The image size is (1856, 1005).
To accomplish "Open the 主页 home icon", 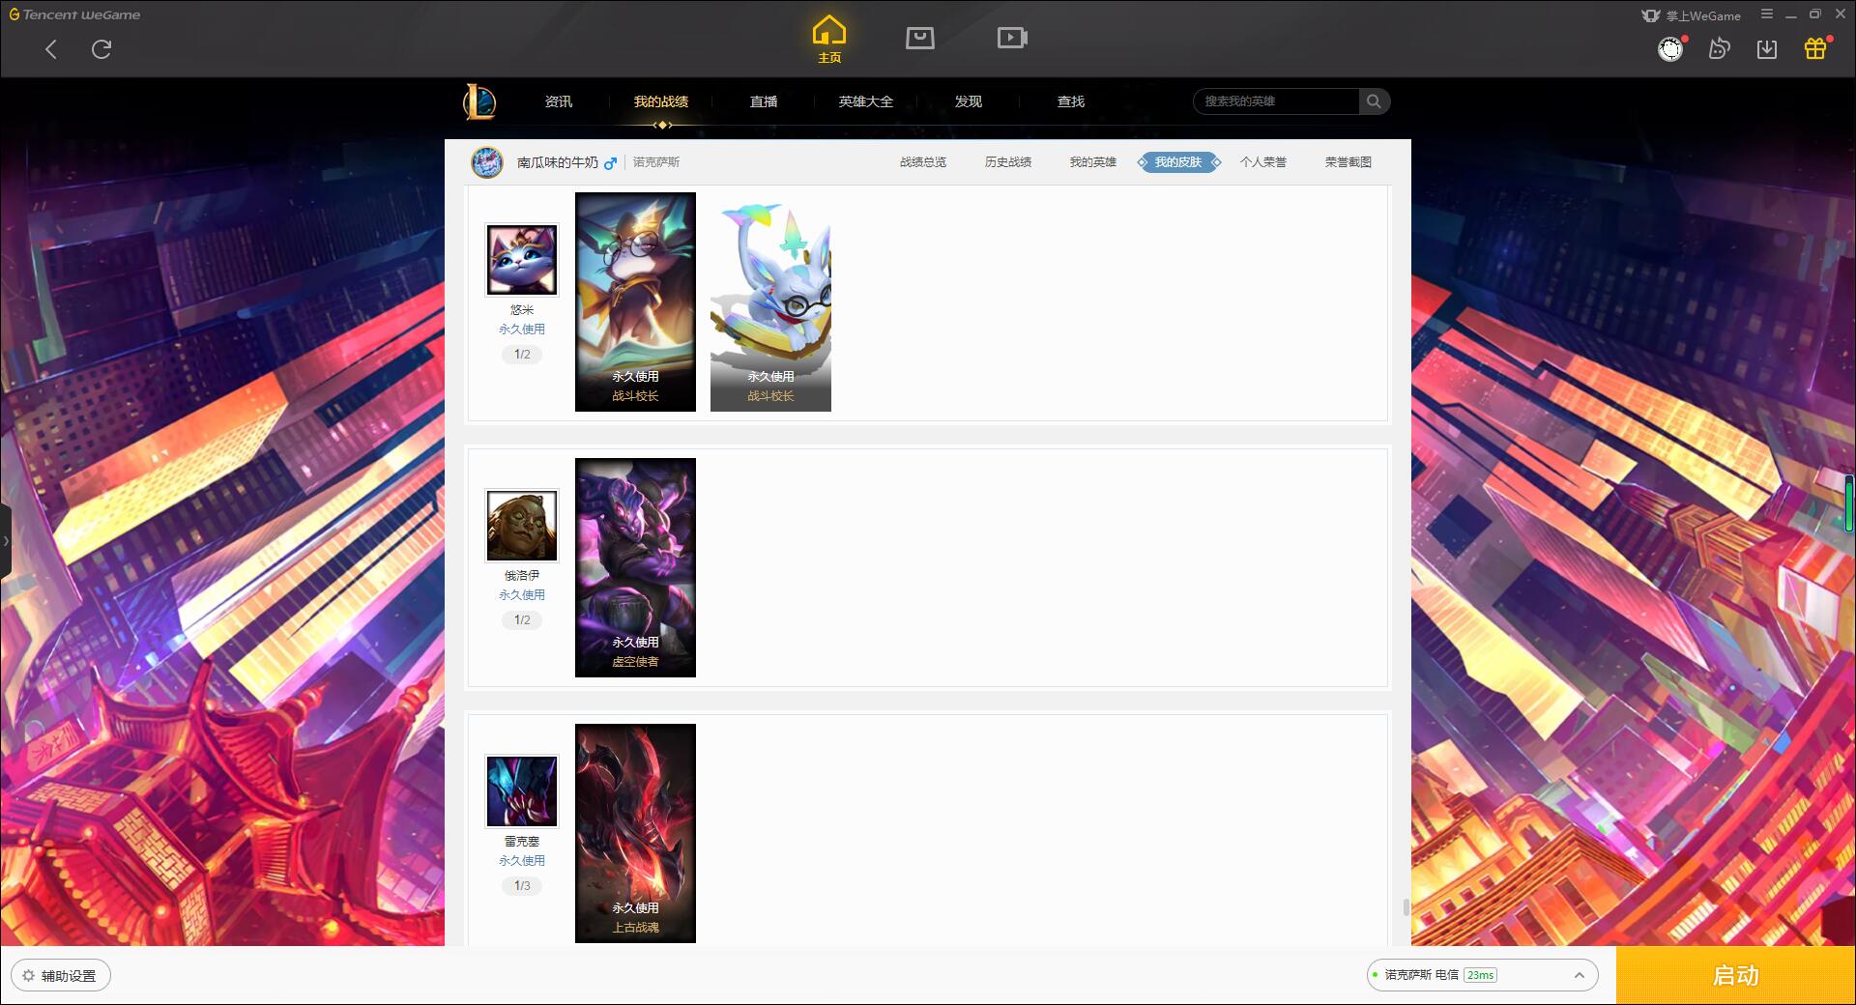I will click(829, 40).
